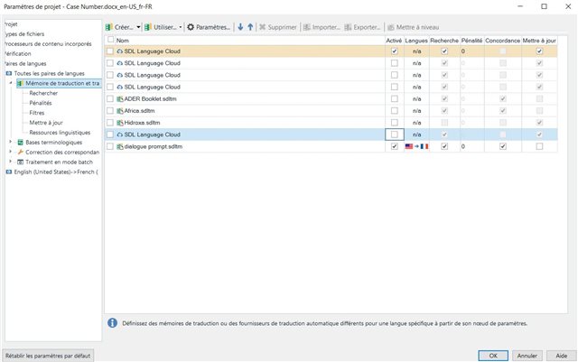This screenshot has height=362, width=578.
Task: Open Mettre à jour tree item
Action: [46, 123]
